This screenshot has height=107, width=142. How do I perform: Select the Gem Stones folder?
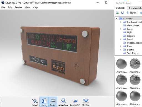pyautogui.click(x=131, y=26)
